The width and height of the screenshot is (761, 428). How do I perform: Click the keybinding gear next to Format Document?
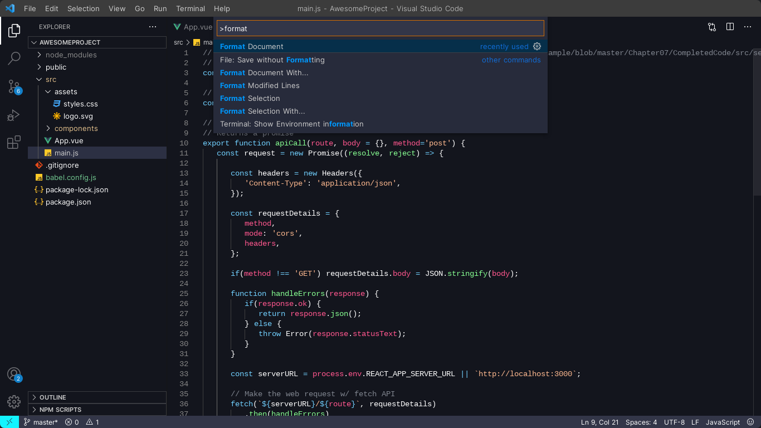[x=536, y=46]
